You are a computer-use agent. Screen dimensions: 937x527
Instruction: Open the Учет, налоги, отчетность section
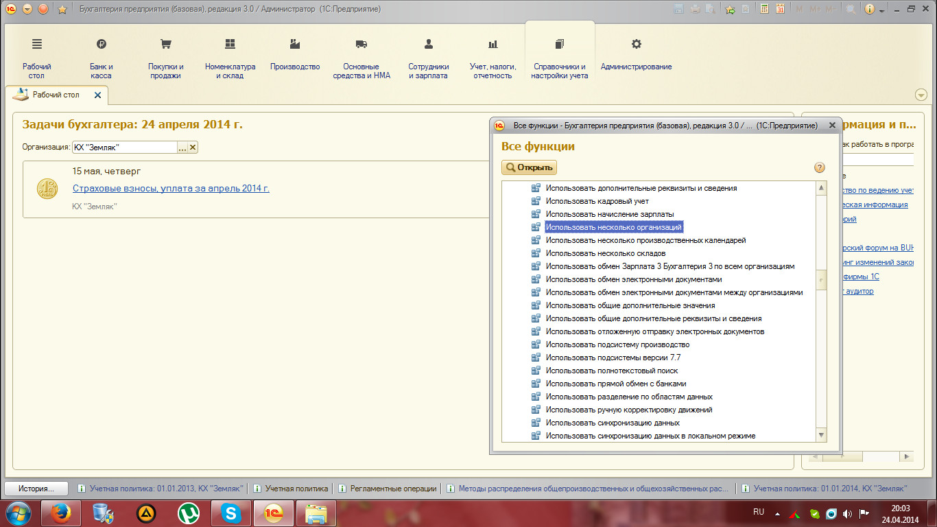[493, 60]
